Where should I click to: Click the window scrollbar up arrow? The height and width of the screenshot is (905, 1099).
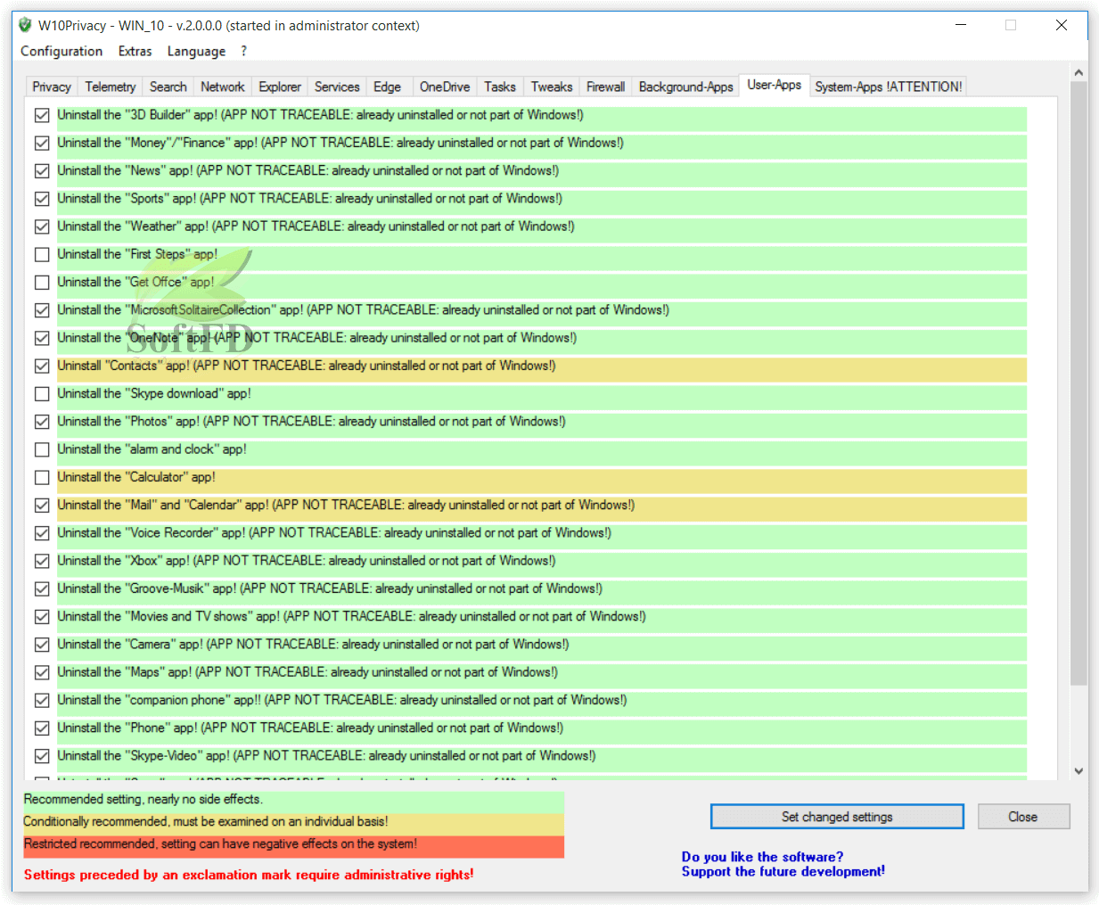tap(1078, 72)
